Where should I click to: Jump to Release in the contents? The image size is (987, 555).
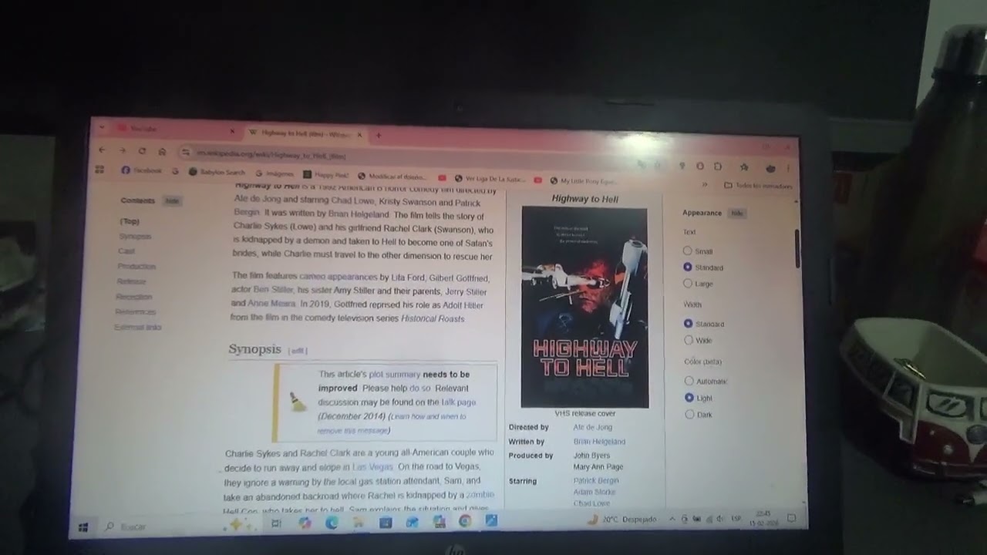pos(131,281)
